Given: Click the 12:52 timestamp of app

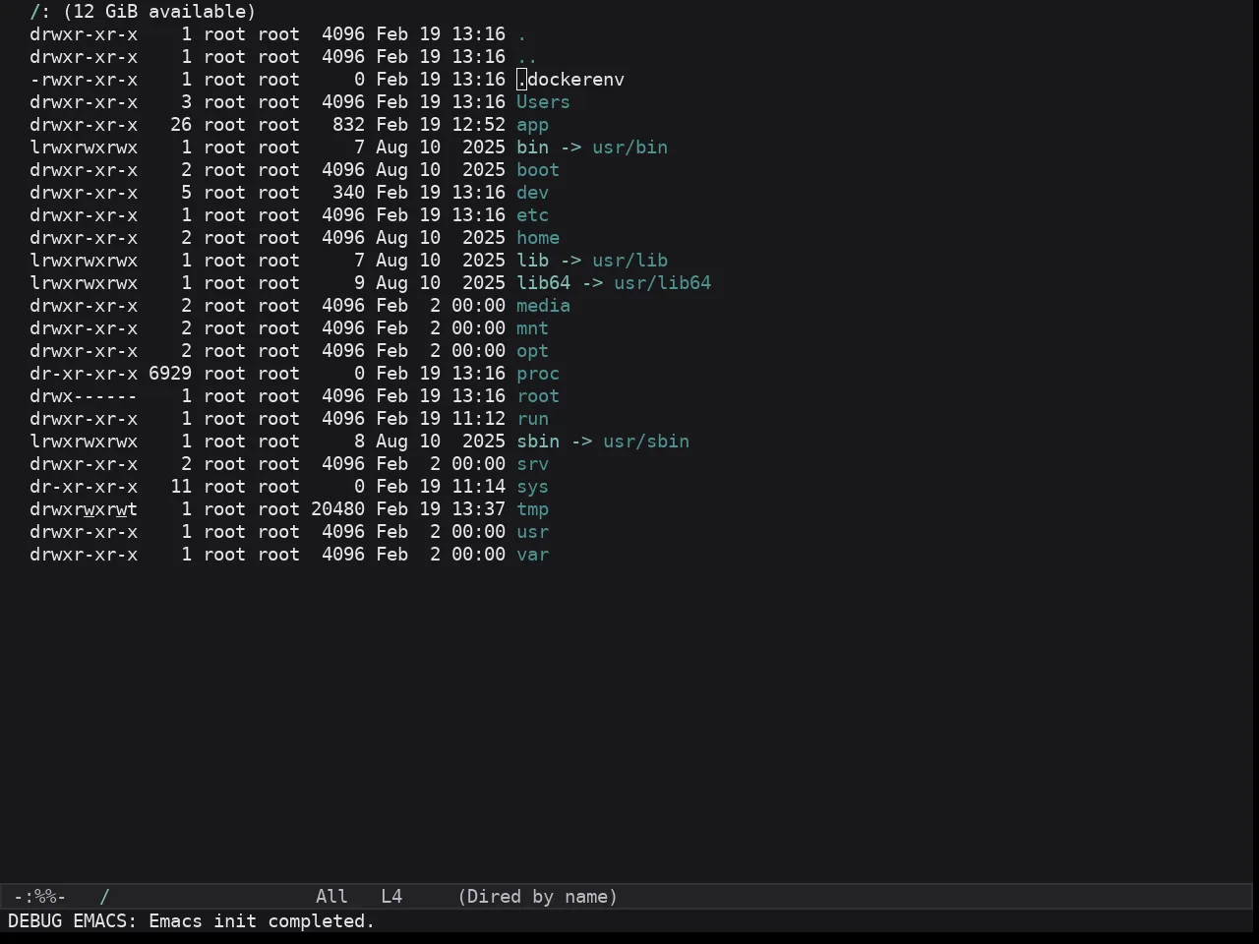Looking at the screenshot, I should (x=478, y=125).
